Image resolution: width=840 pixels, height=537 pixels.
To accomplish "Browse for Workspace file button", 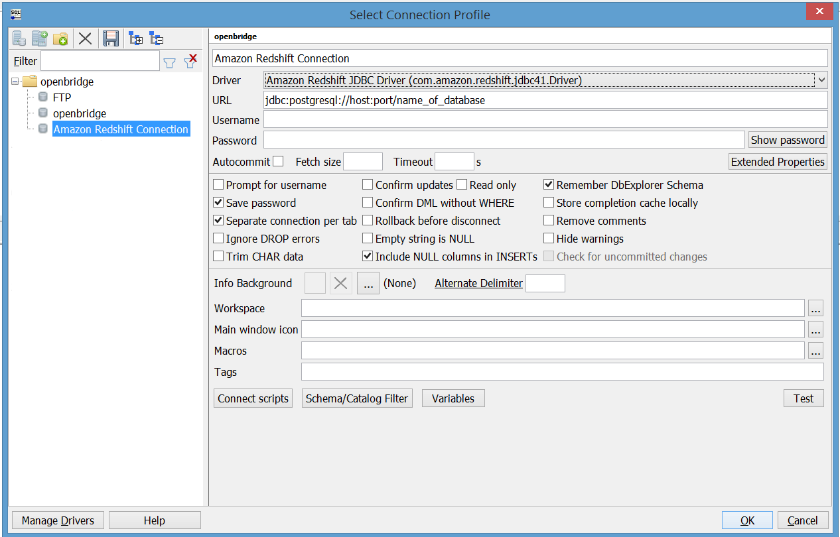I will pos(815,308).
